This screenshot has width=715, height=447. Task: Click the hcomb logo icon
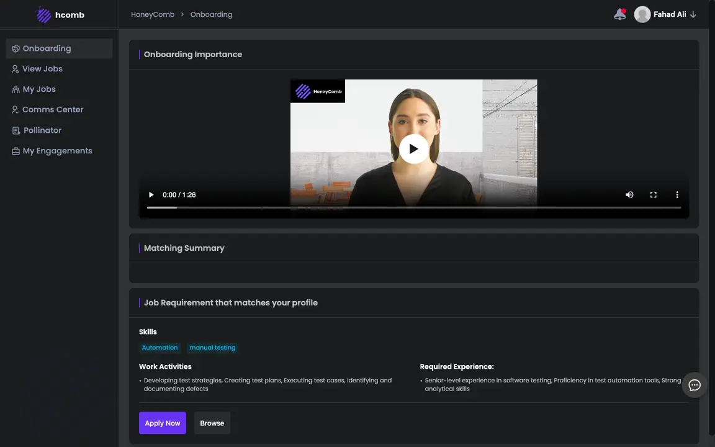click(x=43, y=15)
